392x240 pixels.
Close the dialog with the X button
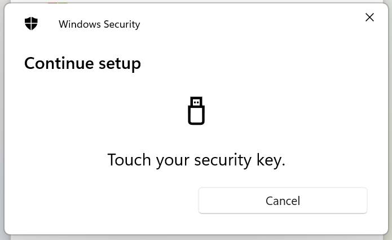click(x=369, y=18)
